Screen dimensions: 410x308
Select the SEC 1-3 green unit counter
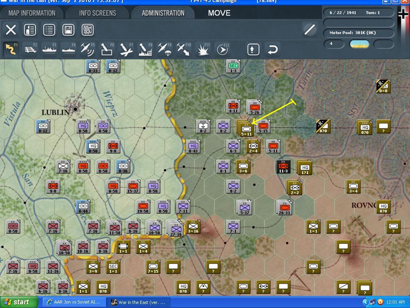click(233, 67)
